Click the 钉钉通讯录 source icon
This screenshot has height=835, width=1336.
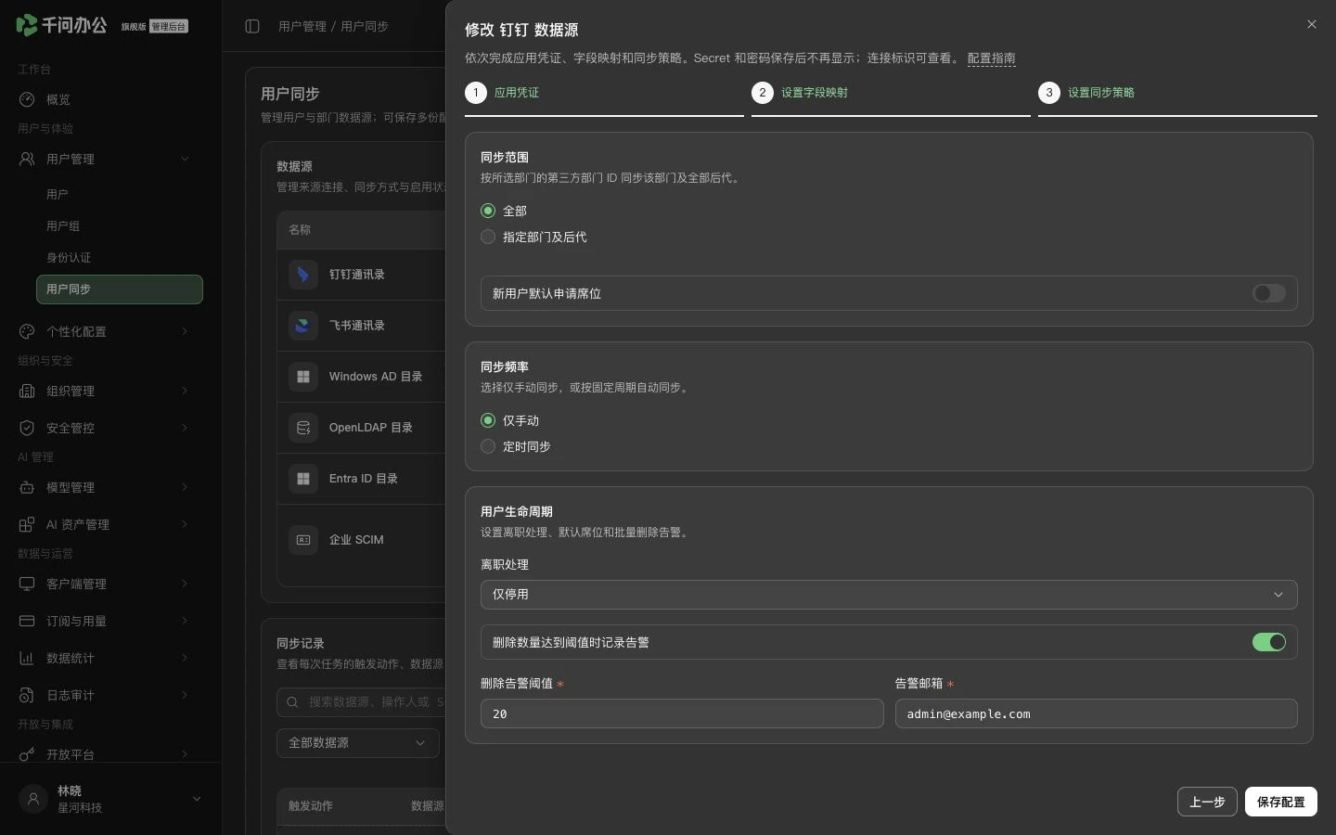(x=303, y=275)
